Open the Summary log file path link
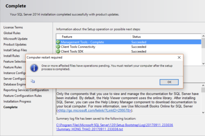 pos(115,127)
